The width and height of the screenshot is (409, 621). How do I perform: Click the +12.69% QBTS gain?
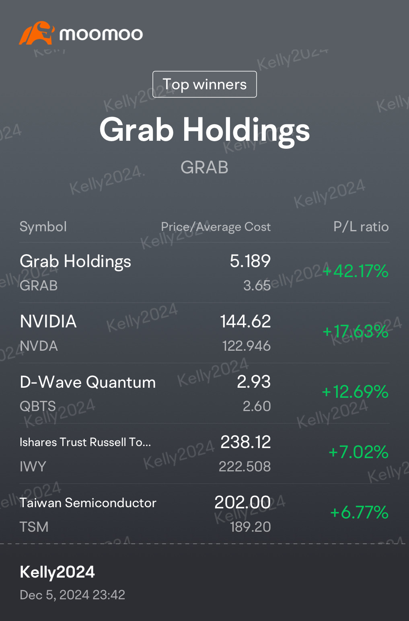[355, 392]
